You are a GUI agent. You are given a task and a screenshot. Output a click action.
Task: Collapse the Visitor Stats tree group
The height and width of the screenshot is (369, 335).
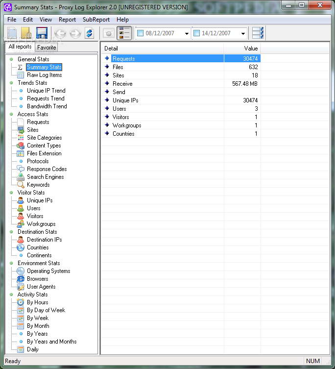11,193
